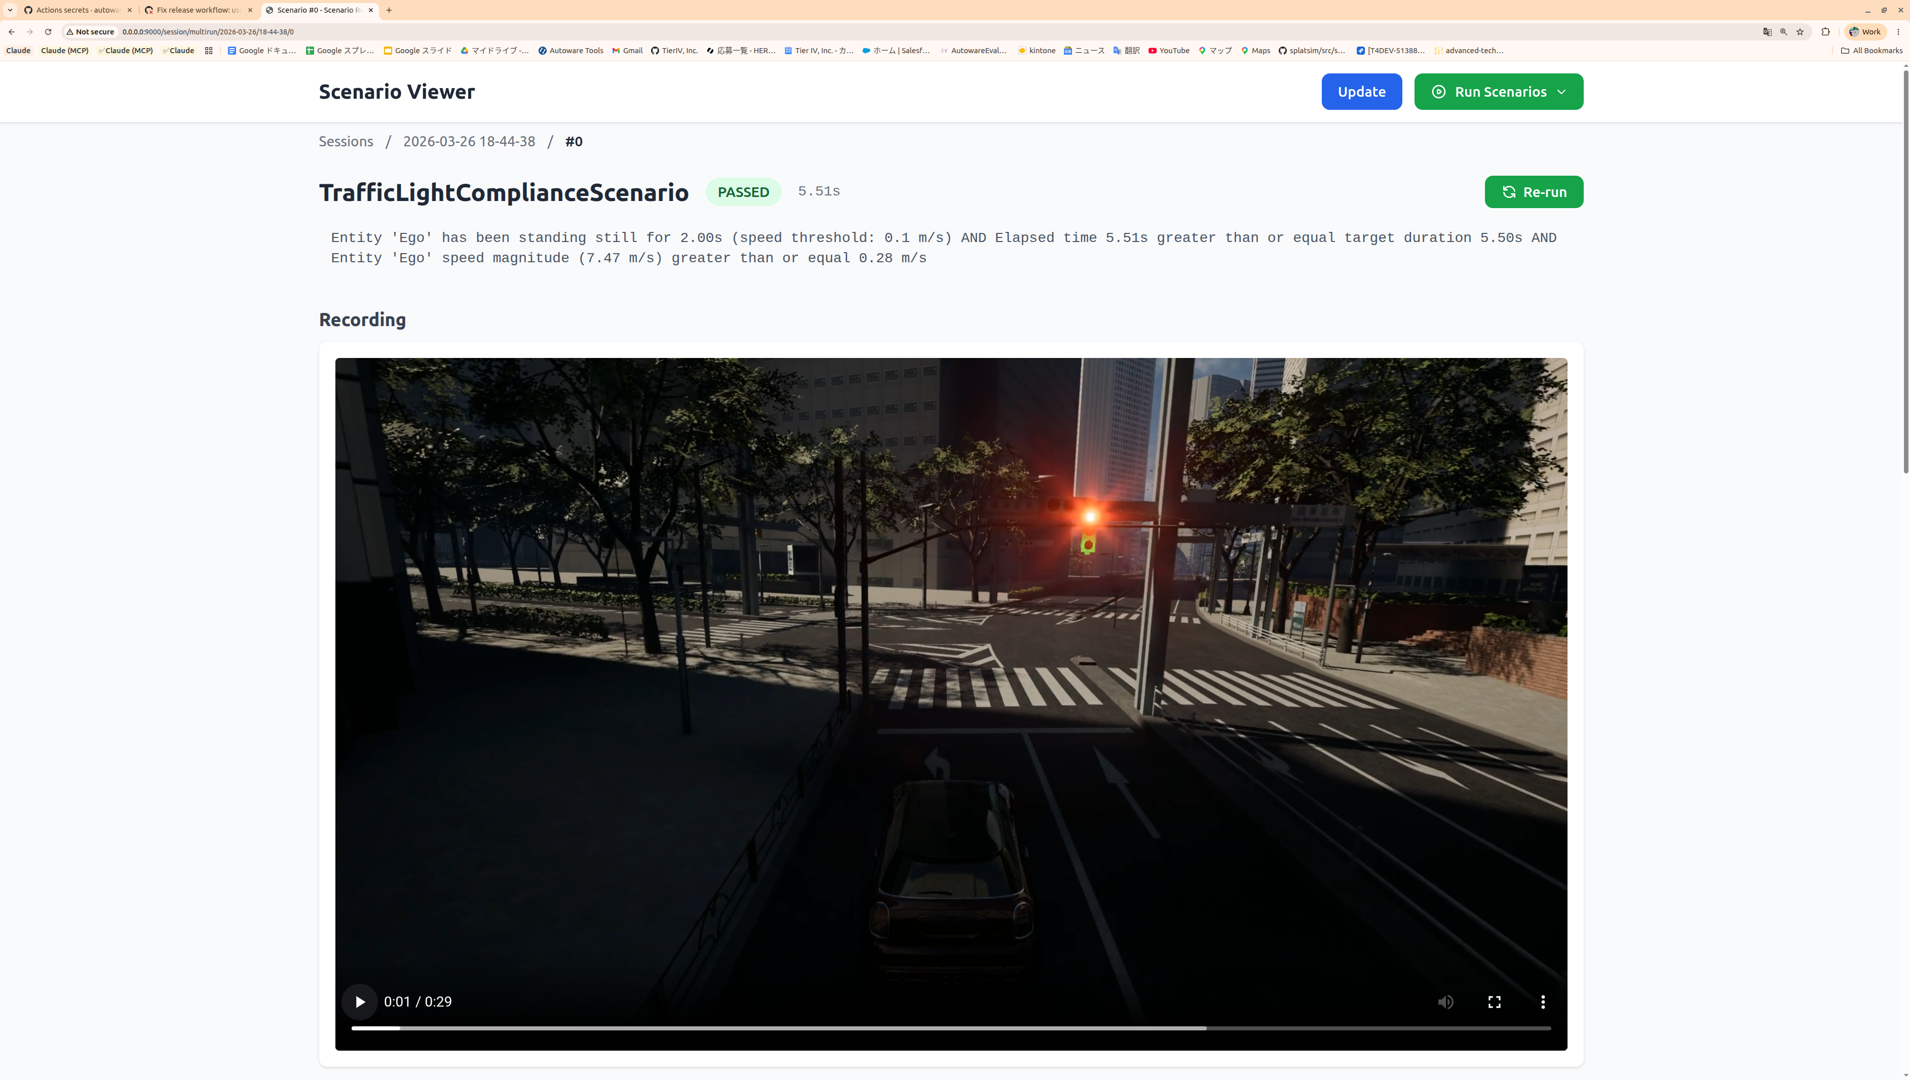The height and width of the screenshot is (1080, 1910).
Task: Click the blue Update button
Action: pyautogui.click(x=1361, y=91)
